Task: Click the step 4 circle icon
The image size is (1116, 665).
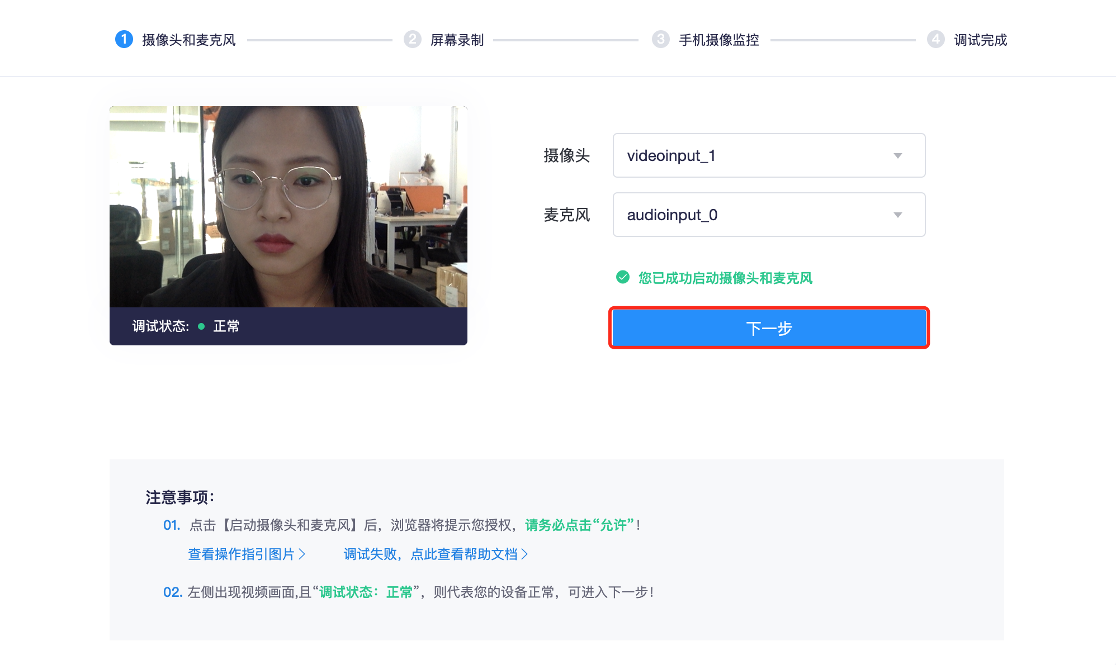Action: pyautogui.click(x=936, y=39)
